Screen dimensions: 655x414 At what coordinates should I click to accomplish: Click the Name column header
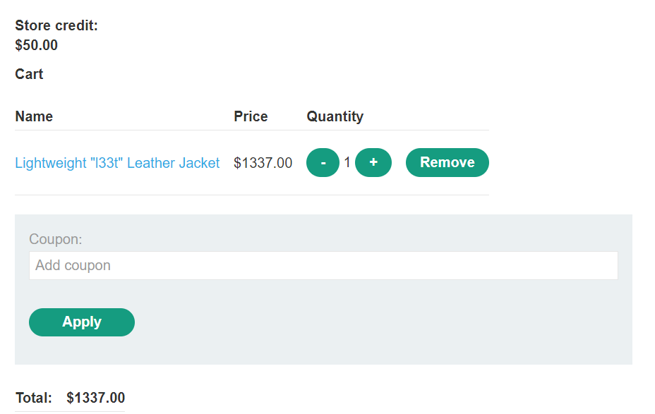click(x=34, y=116)
